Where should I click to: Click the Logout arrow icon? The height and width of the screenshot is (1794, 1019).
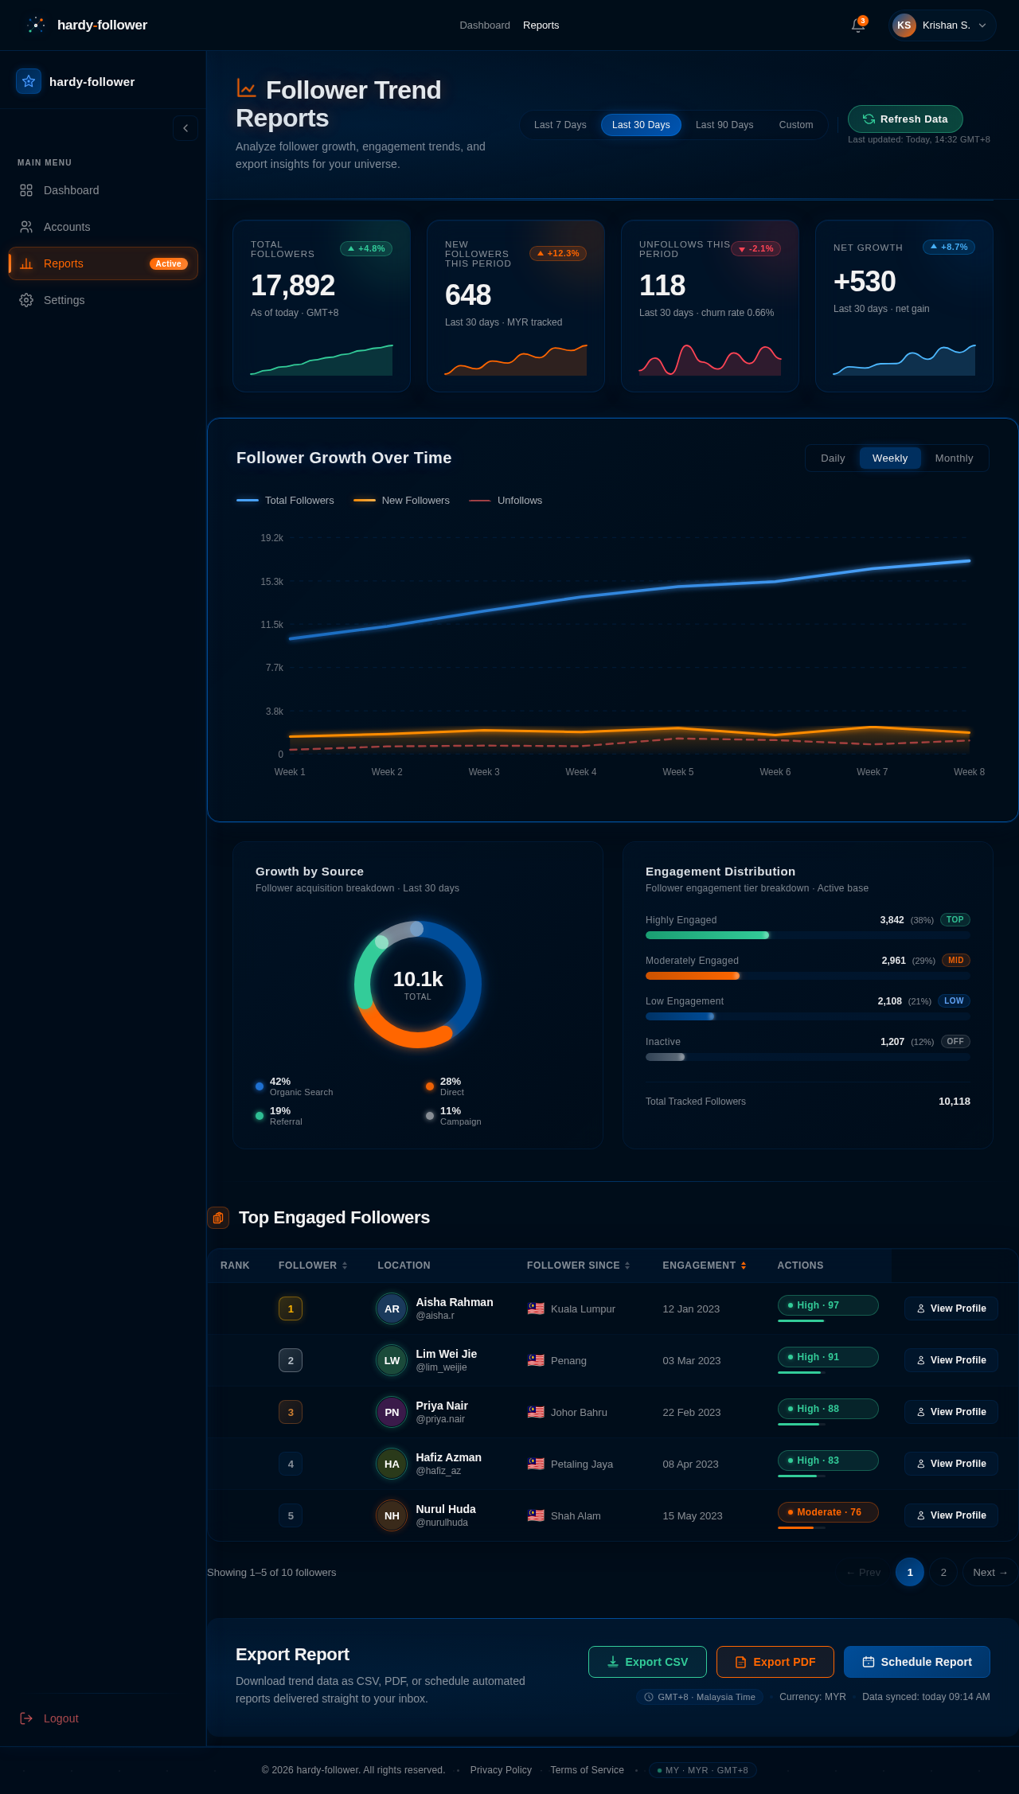point(26,1718)
